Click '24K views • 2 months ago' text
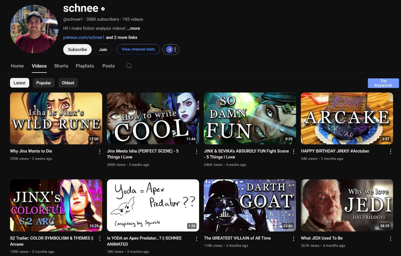The height and width of the screenshot is (256, 401). click(x=322, y=158)
